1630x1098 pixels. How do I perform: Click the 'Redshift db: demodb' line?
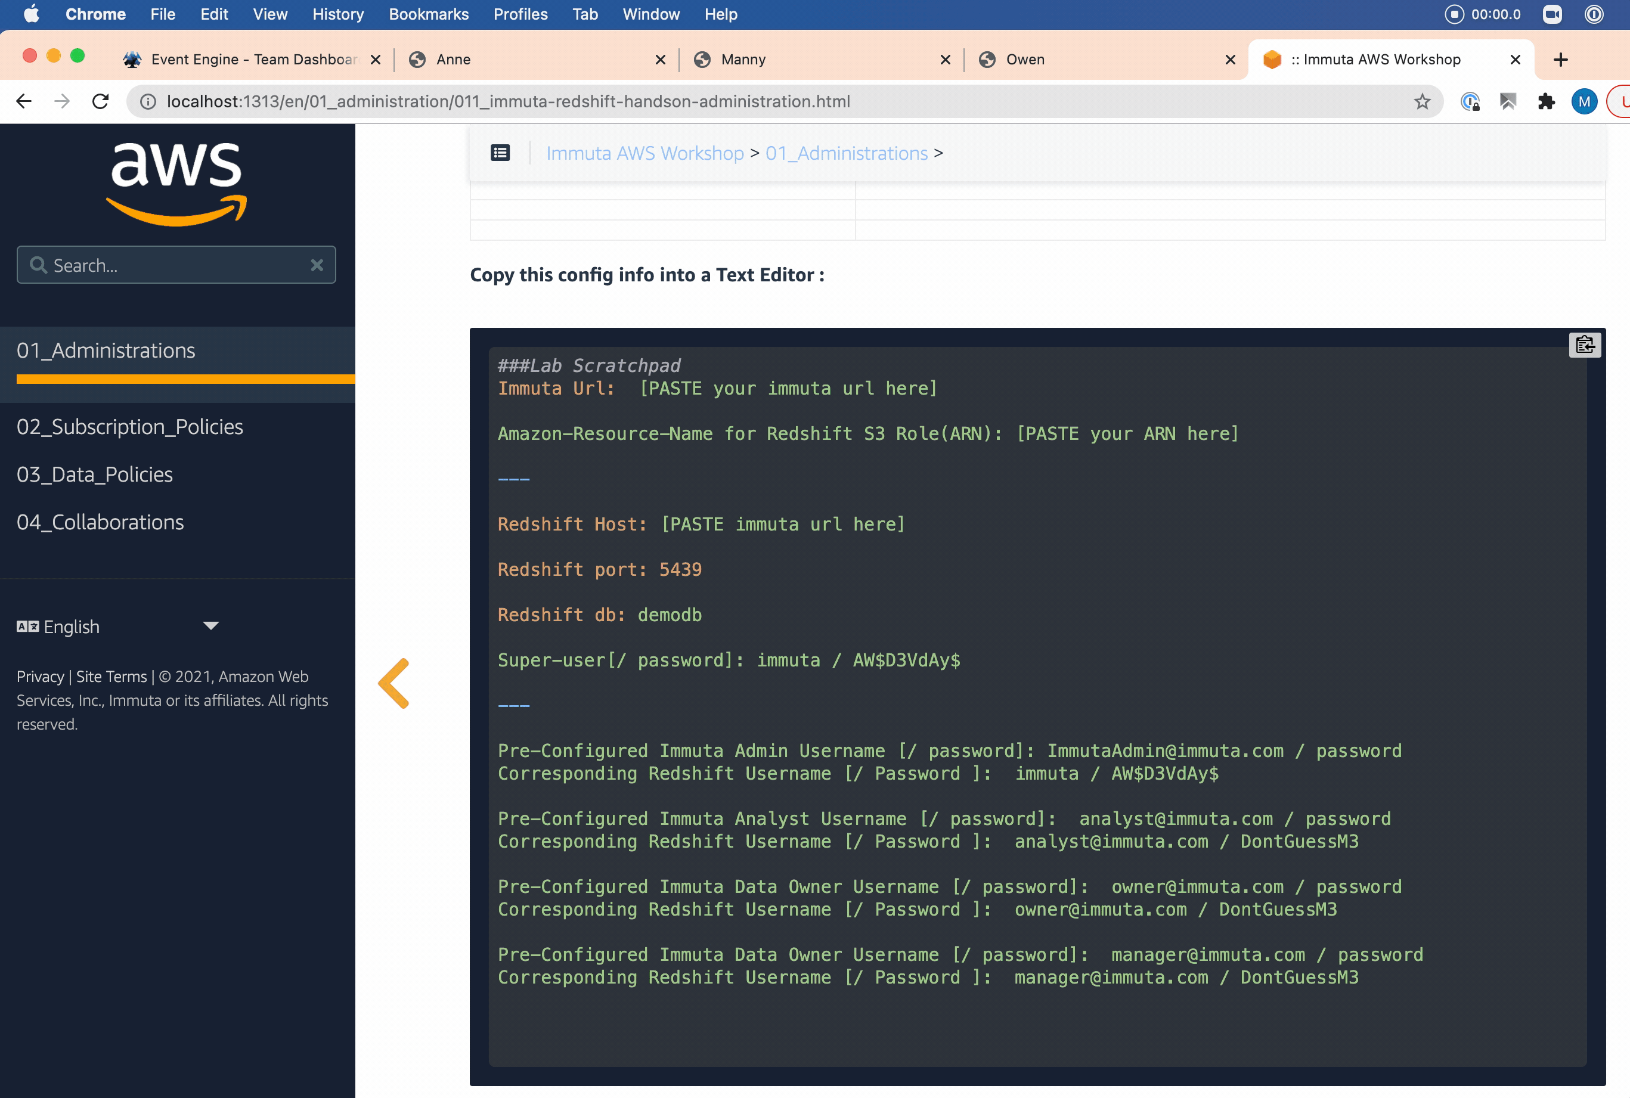tap(599, 615)
